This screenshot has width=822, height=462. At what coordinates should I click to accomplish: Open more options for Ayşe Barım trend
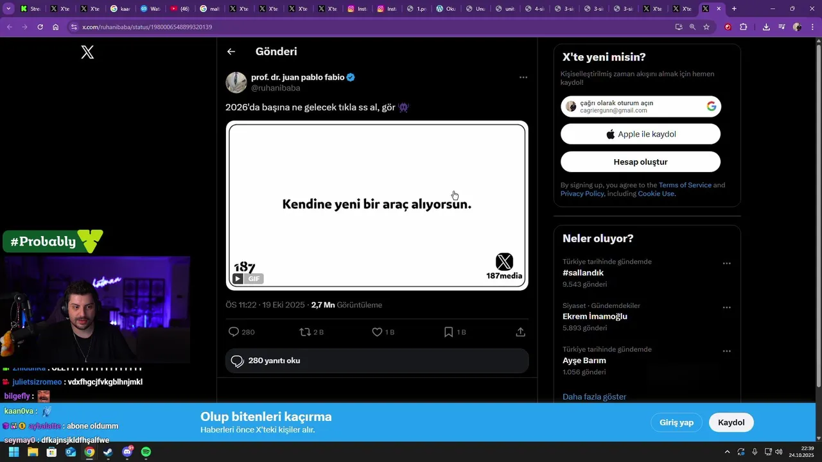(x=727, y=352)
